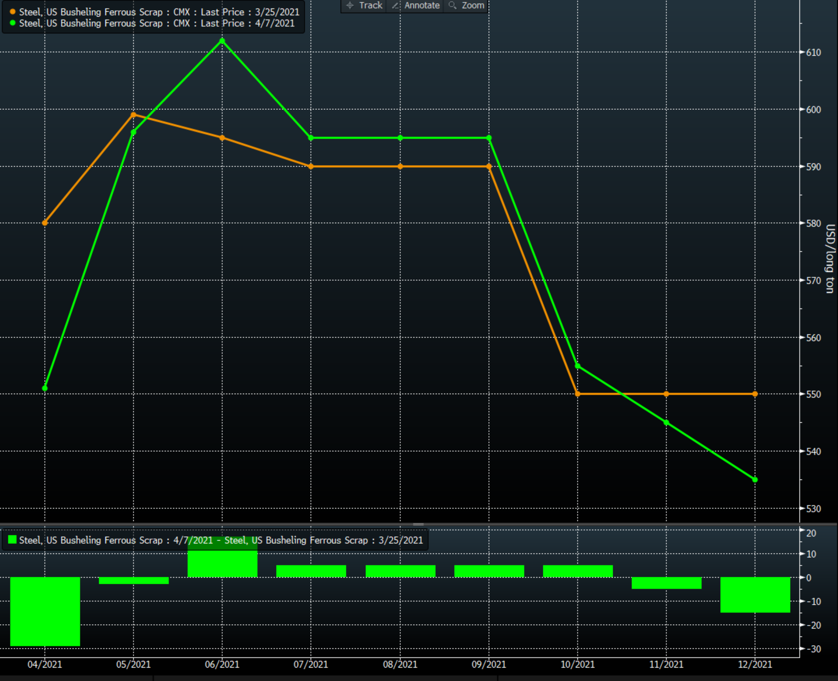Click the green line peak at 06/2021

[222, 41]
